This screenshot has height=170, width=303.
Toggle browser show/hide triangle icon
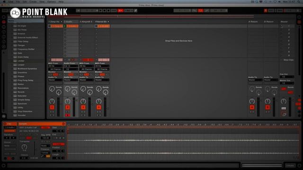point(4,17)
